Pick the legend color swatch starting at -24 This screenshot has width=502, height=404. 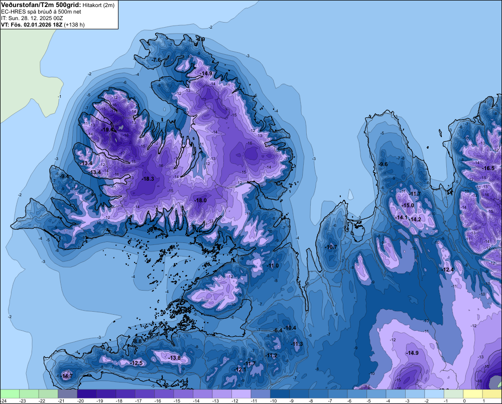10,393
